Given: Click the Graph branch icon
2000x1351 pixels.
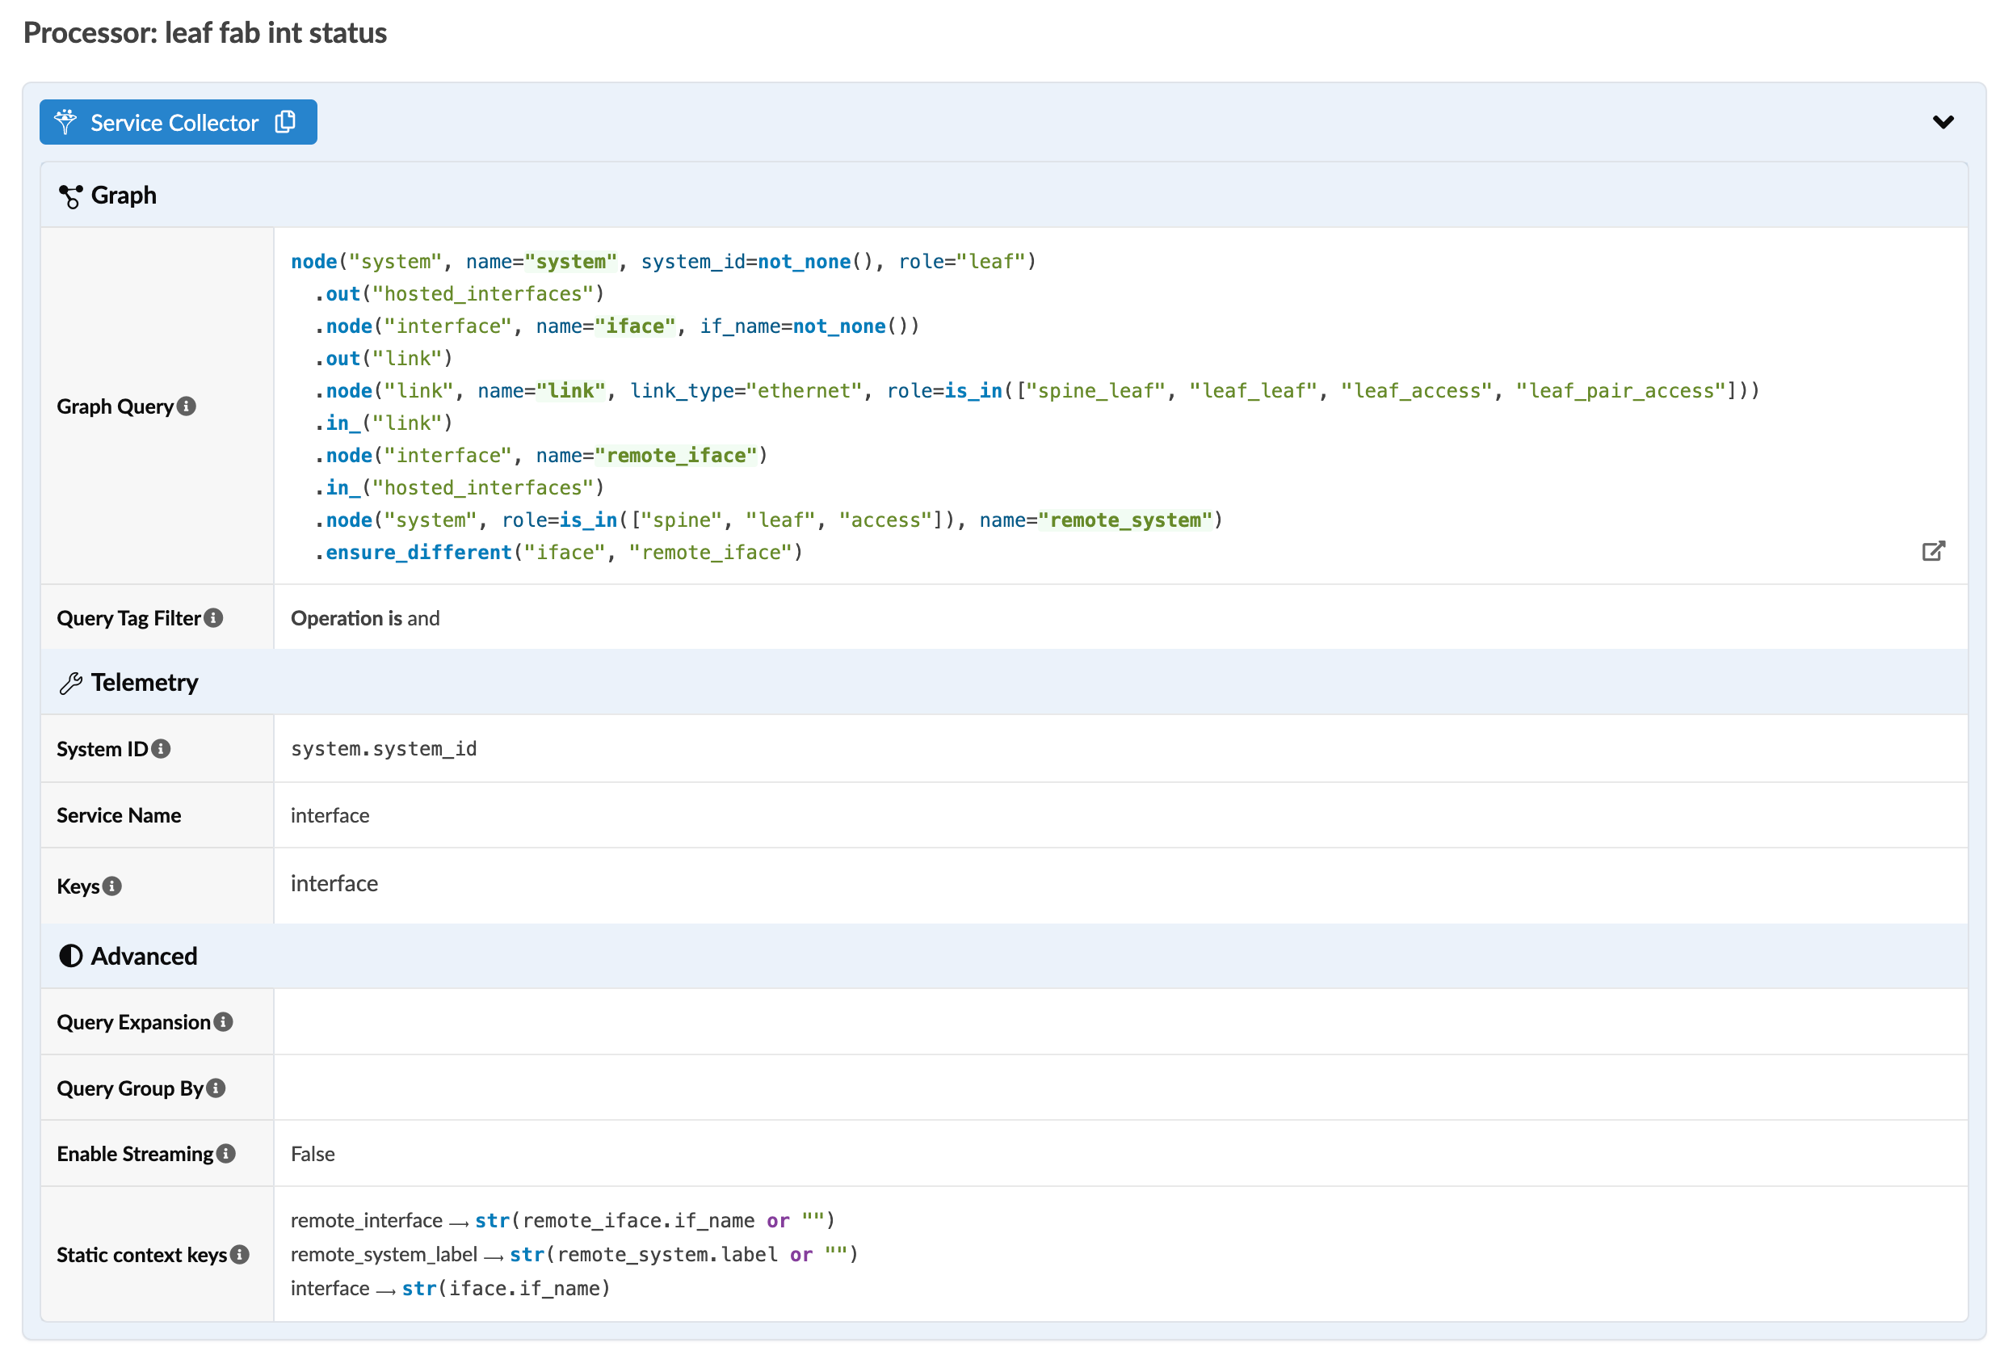Looking at the screenshot, I should pyautogui.click(x=70, y=196).
